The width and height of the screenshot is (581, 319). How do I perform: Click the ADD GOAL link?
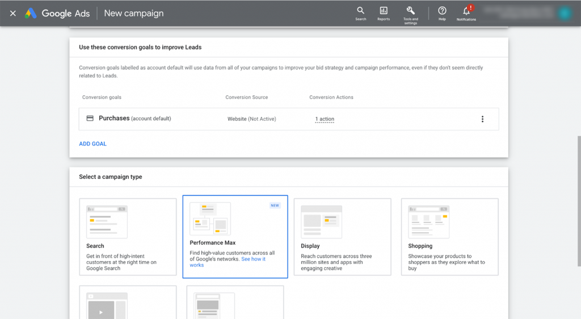(x=92, y=144)
